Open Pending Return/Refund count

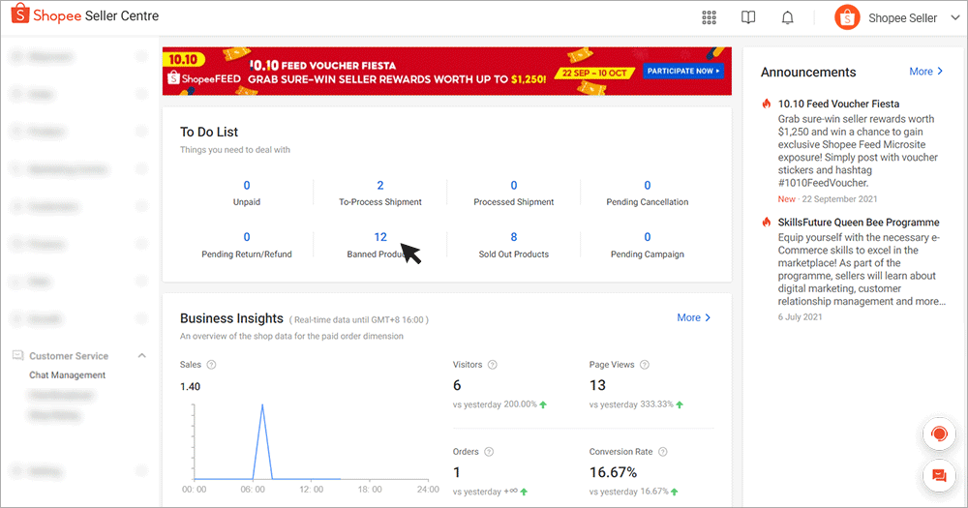coord(246,237)
